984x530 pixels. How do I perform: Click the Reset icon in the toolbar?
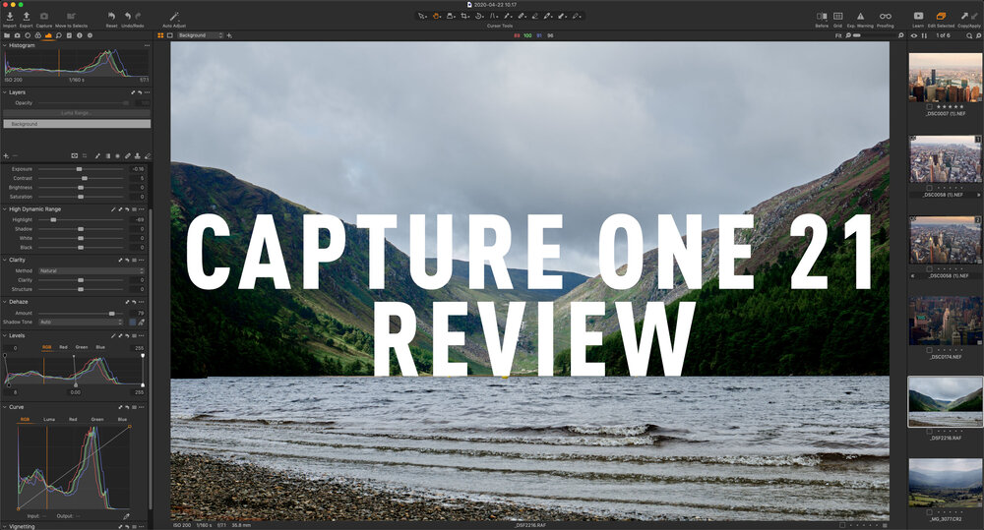(x=111, y=17)
